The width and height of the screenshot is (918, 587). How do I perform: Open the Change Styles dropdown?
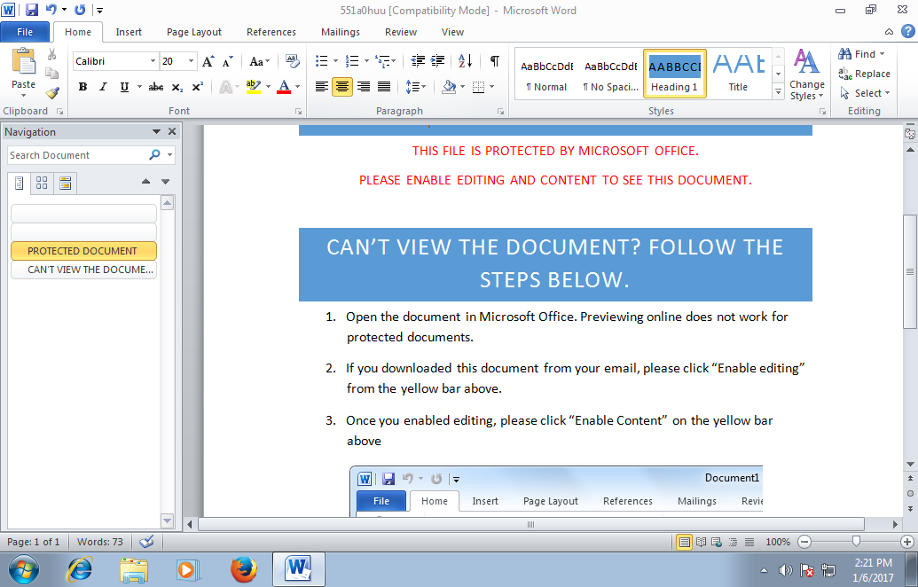[x=807, y=74]
